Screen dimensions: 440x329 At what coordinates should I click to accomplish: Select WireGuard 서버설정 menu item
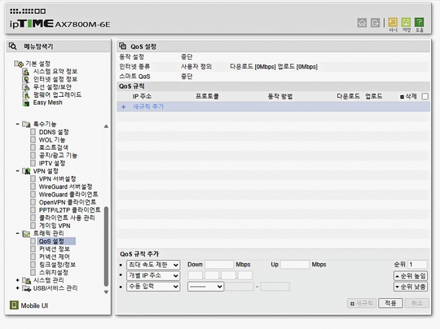click(x=65, y=187)
